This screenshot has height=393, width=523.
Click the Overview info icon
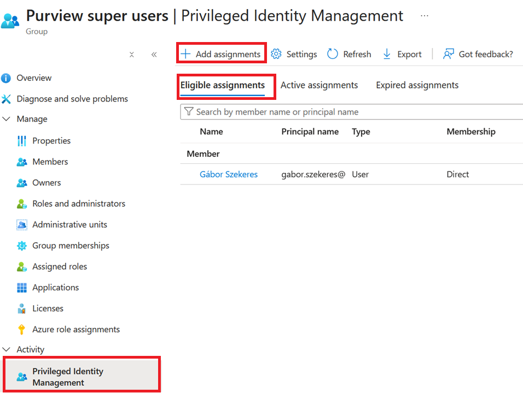pyautogui.click(x=6, y=78)
